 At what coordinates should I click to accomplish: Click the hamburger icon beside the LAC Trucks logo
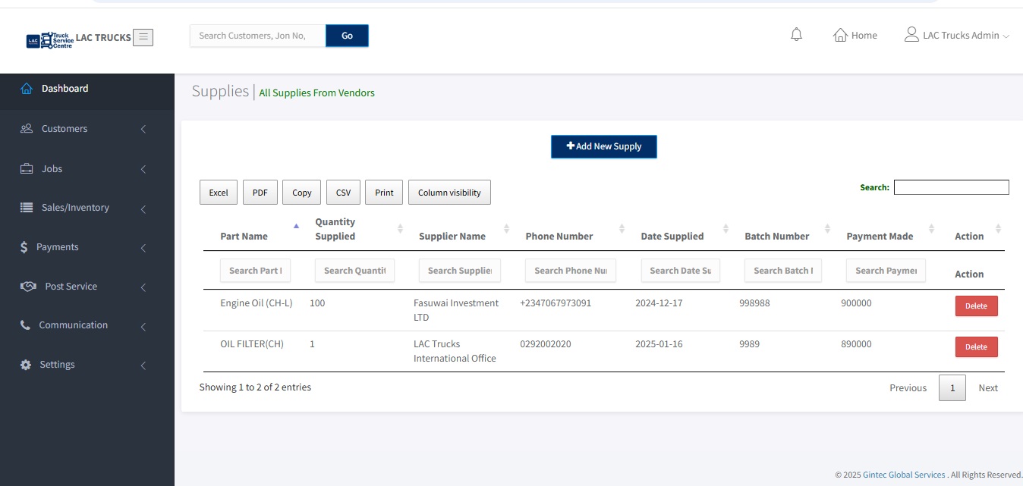click(x=143, y=36)
